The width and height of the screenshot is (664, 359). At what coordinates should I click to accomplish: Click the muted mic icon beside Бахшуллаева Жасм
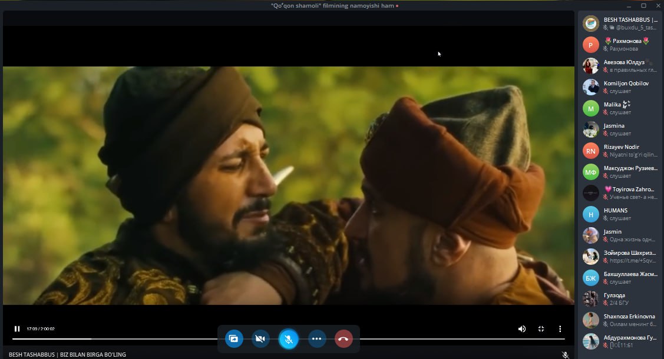[x=606, y=282]
